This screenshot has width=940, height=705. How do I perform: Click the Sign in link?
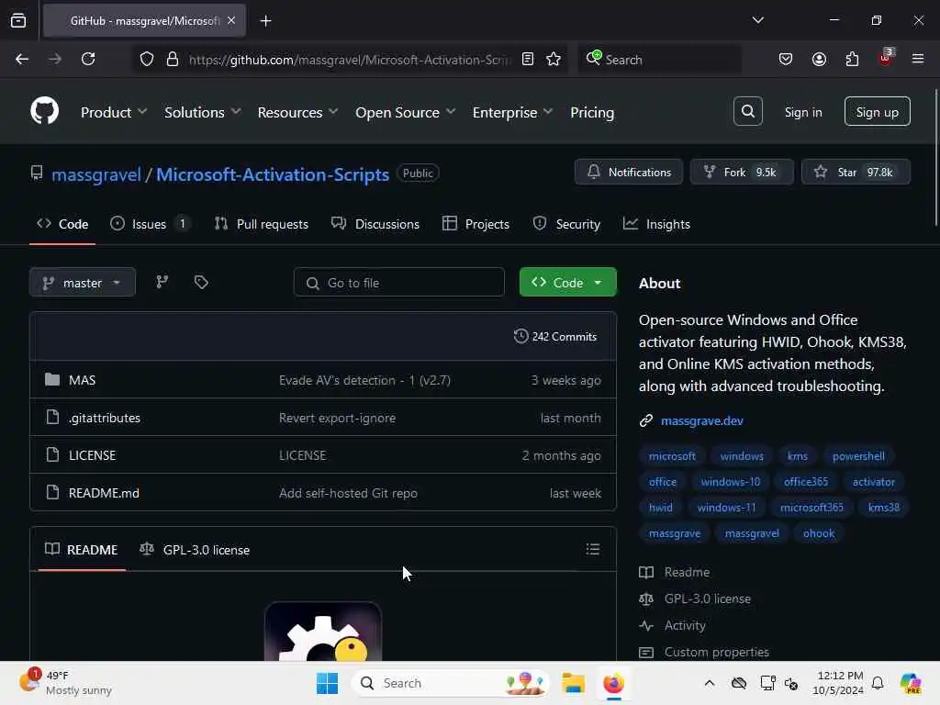tap(802, 112)
